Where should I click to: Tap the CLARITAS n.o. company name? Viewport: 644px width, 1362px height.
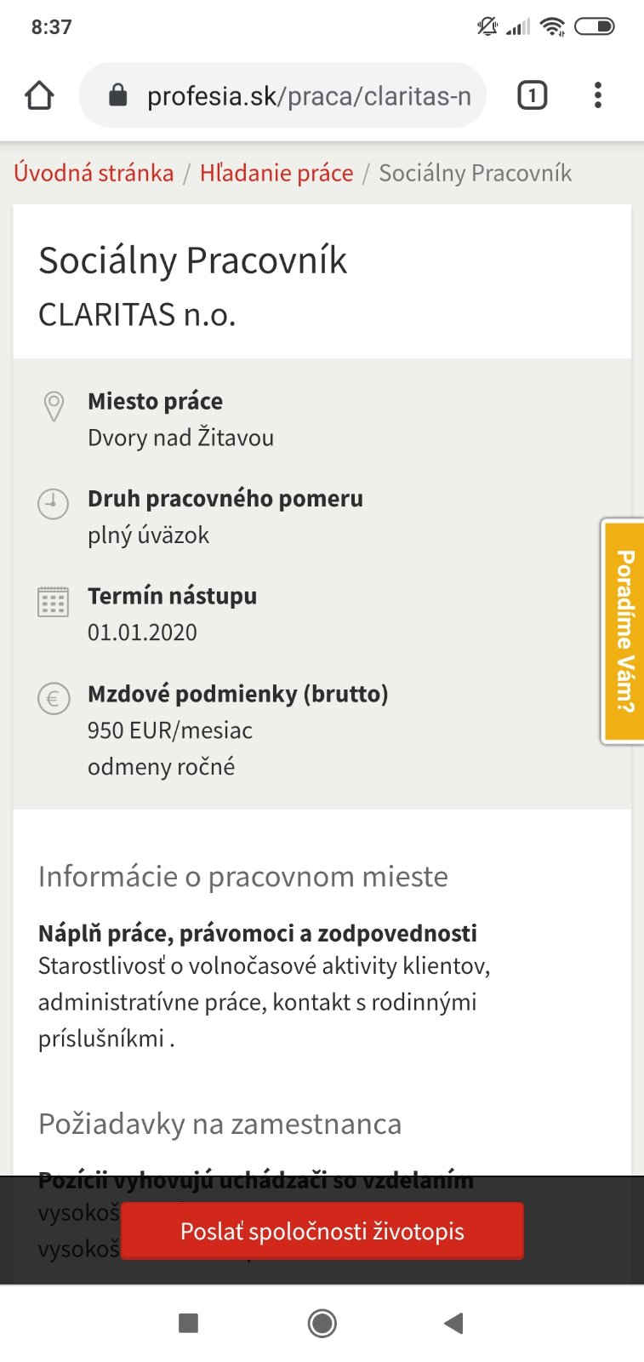point(137,315)
